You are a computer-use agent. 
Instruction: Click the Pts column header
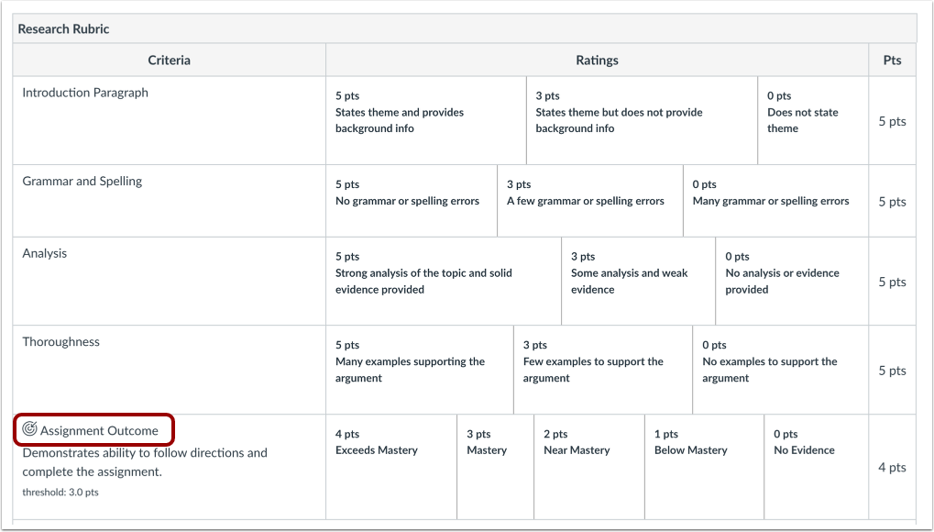tap(891, 60)
